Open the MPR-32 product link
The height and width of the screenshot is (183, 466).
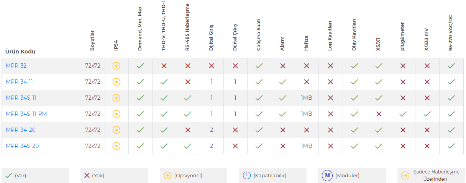click(x=16, y=66)
